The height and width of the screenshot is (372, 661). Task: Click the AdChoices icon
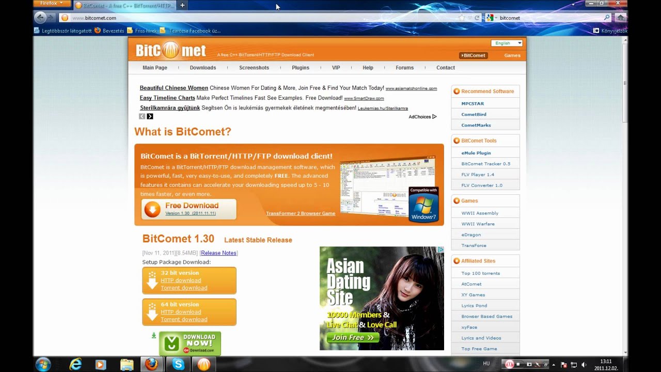click(434, 117)
